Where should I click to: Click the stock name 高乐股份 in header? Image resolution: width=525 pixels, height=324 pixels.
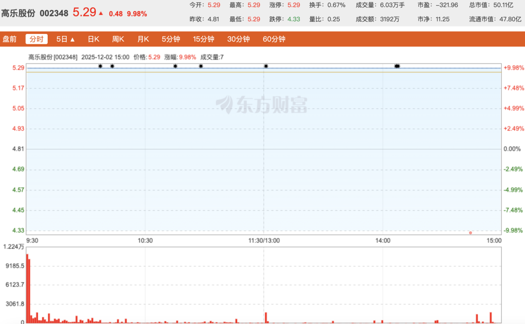tap(18, 14)
